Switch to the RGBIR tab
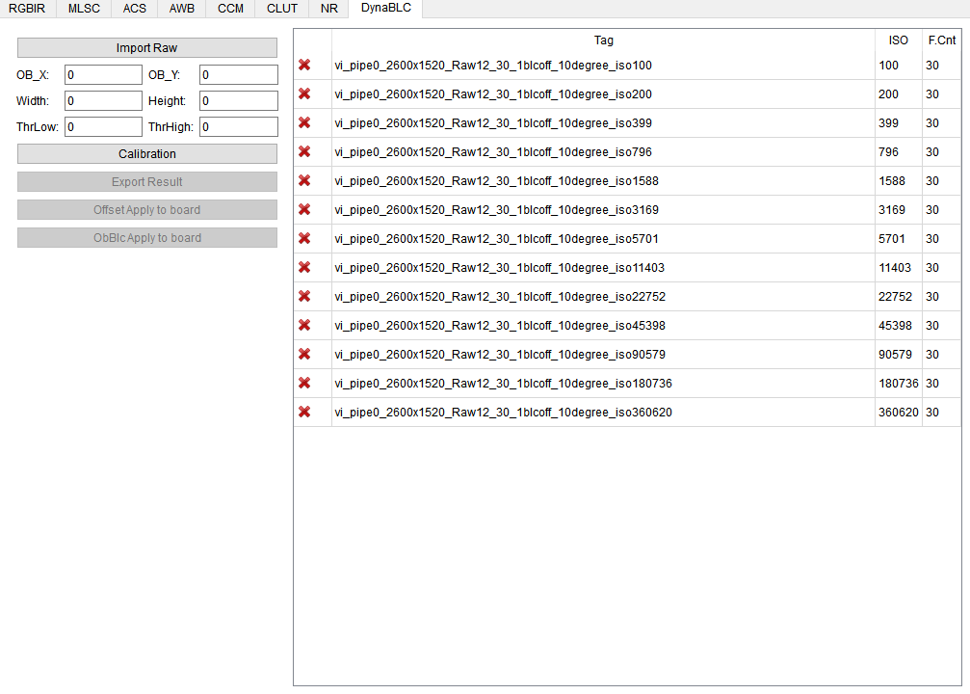970x694 pixels. pyautogui.click(x=27, y=9)
